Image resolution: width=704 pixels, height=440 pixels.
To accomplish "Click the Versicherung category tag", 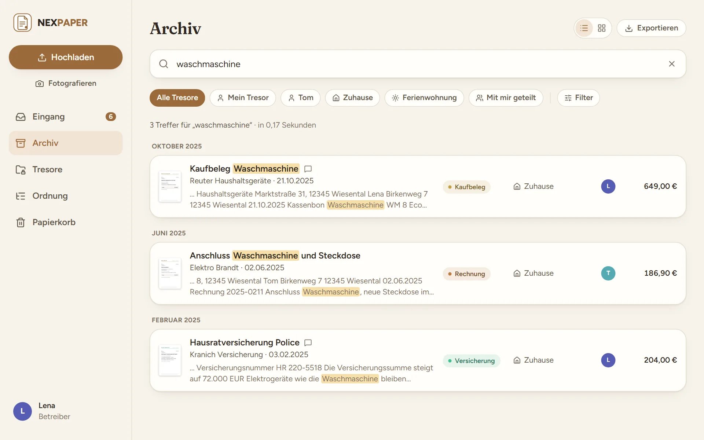I will point(472,360).
